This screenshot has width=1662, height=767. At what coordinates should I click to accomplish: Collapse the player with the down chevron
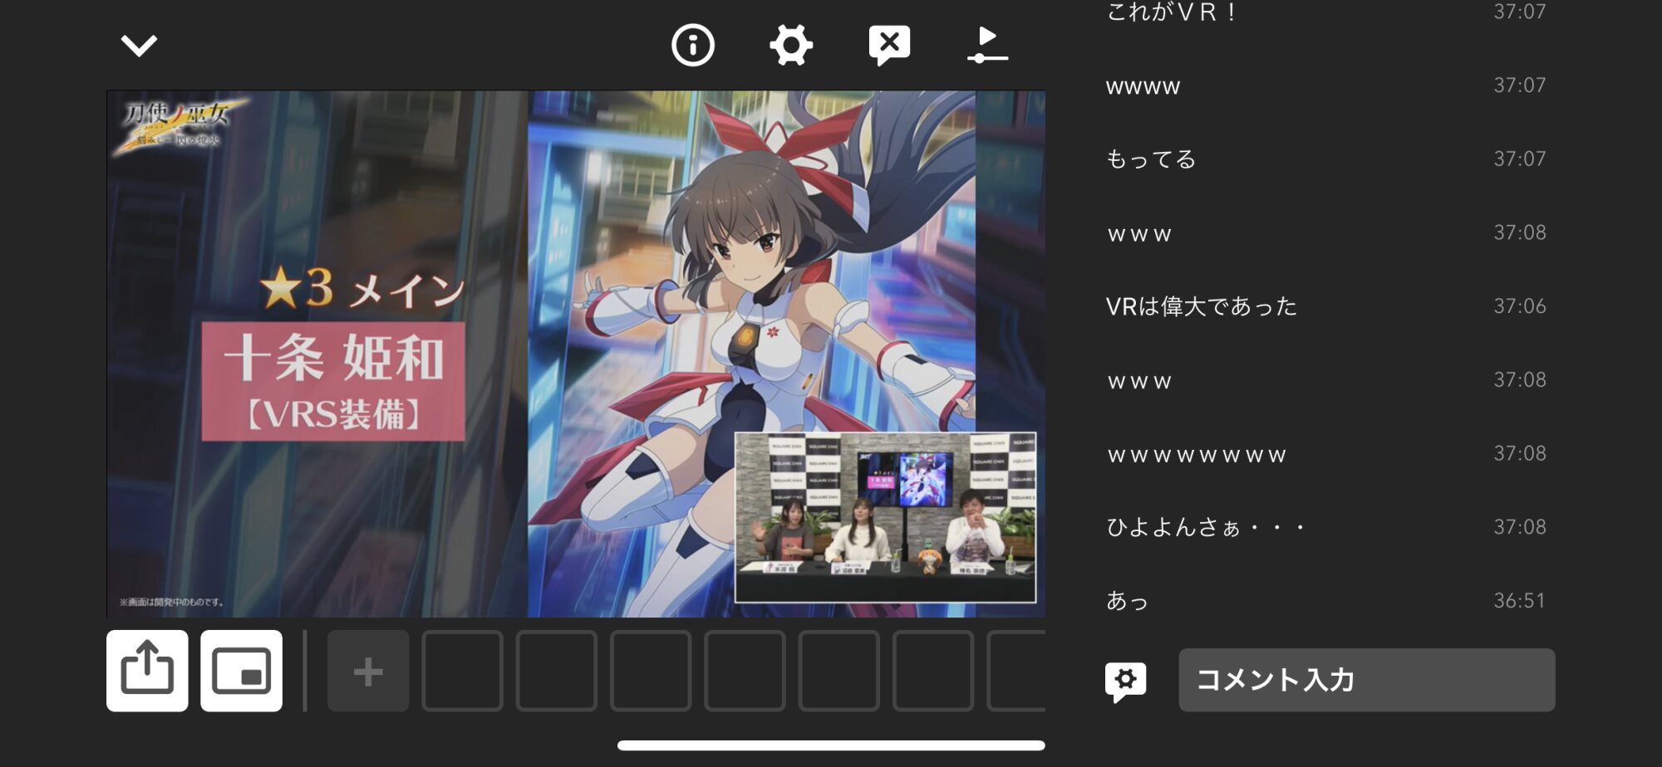pyautogui.click(x=139, y=45)
